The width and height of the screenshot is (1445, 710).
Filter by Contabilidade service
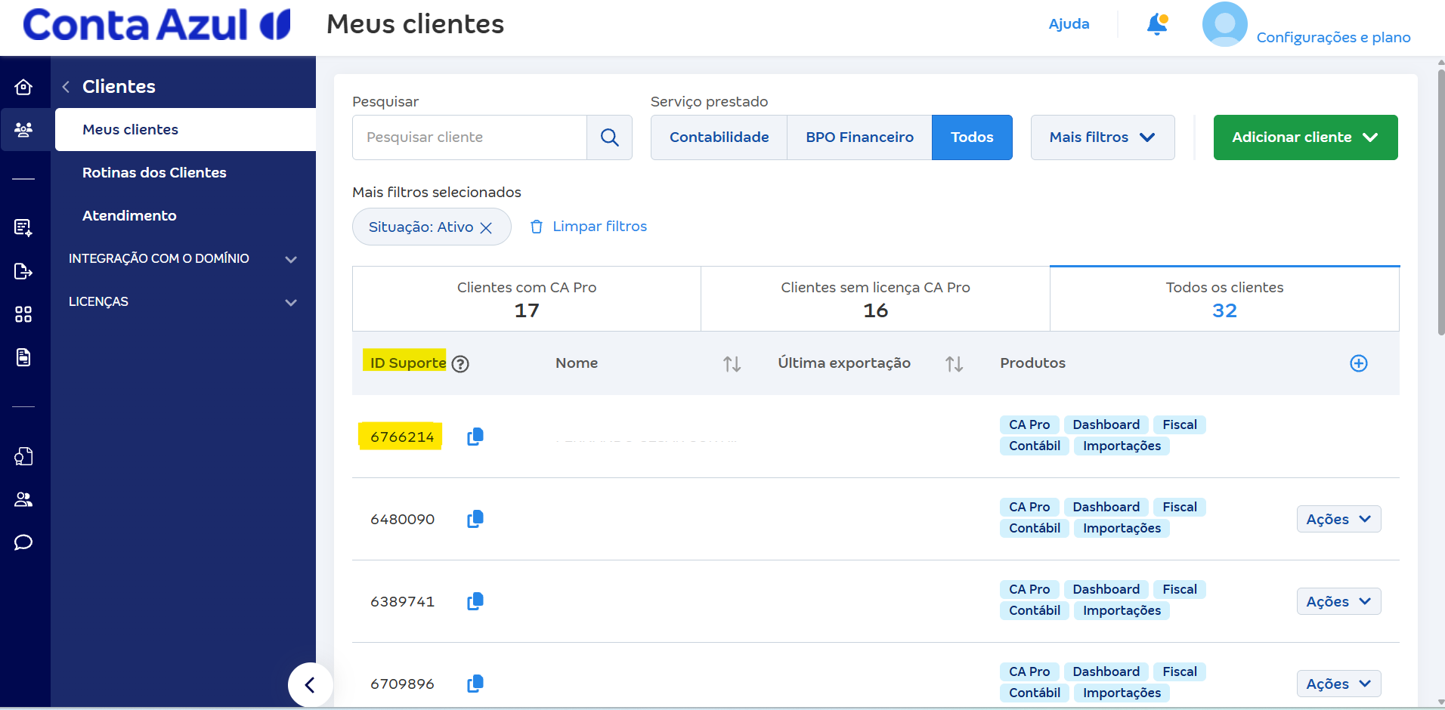pyautogui.click(x=719, y=137)
